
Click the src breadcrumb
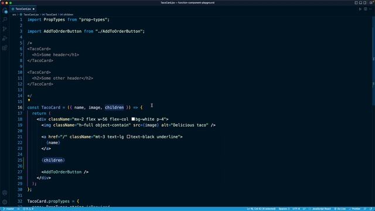14,15
